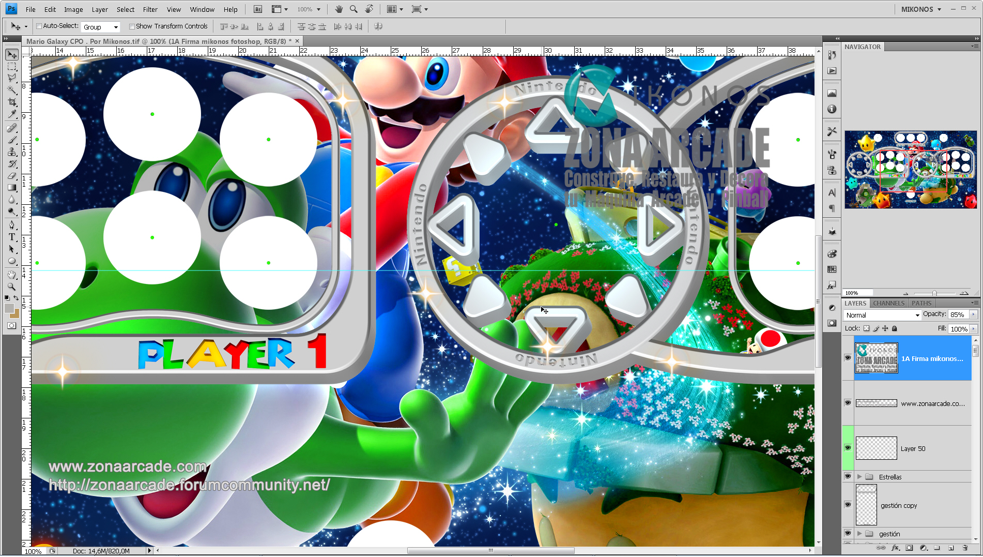Image resolution: width=983 pixels, height=557 pixels.
Task: Open the layer style fx menu
Action: coord(896,548)
